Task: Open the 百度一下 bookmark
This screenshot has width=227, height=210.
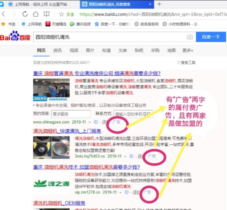Action: 112,24
